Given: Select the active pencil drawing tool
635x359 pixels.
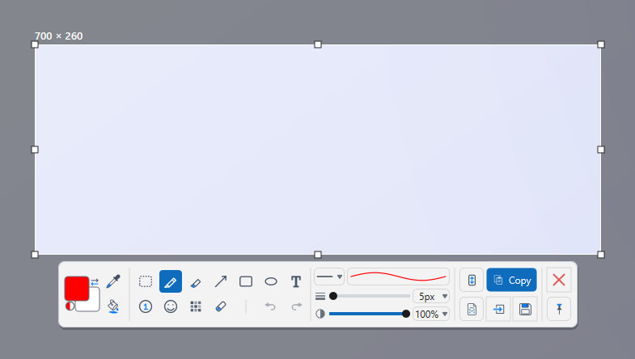Looking at the screenshot, I should 171,281.
